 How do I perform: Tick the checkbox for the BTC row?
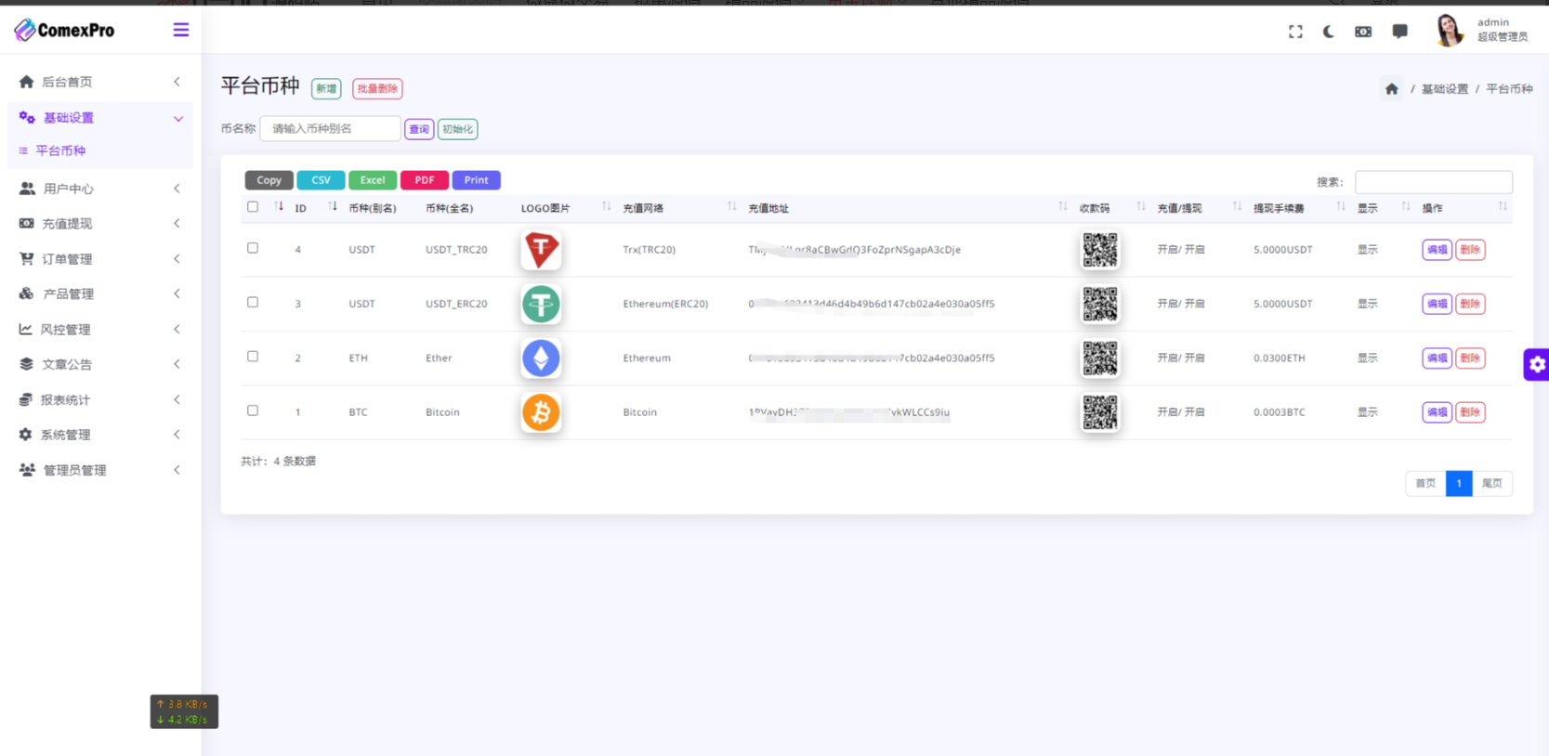[x=253, y=411]
